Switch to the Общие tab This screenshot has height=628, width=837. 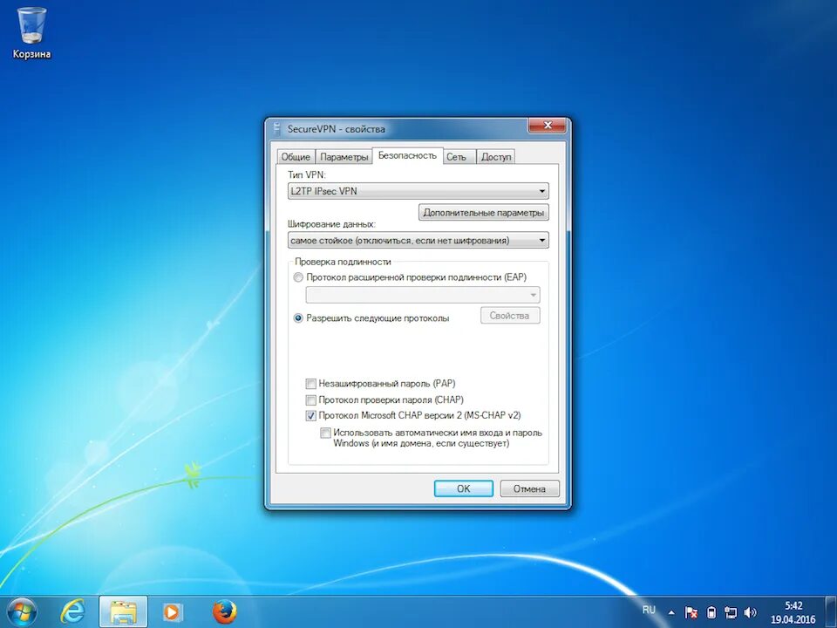(296, 157)
